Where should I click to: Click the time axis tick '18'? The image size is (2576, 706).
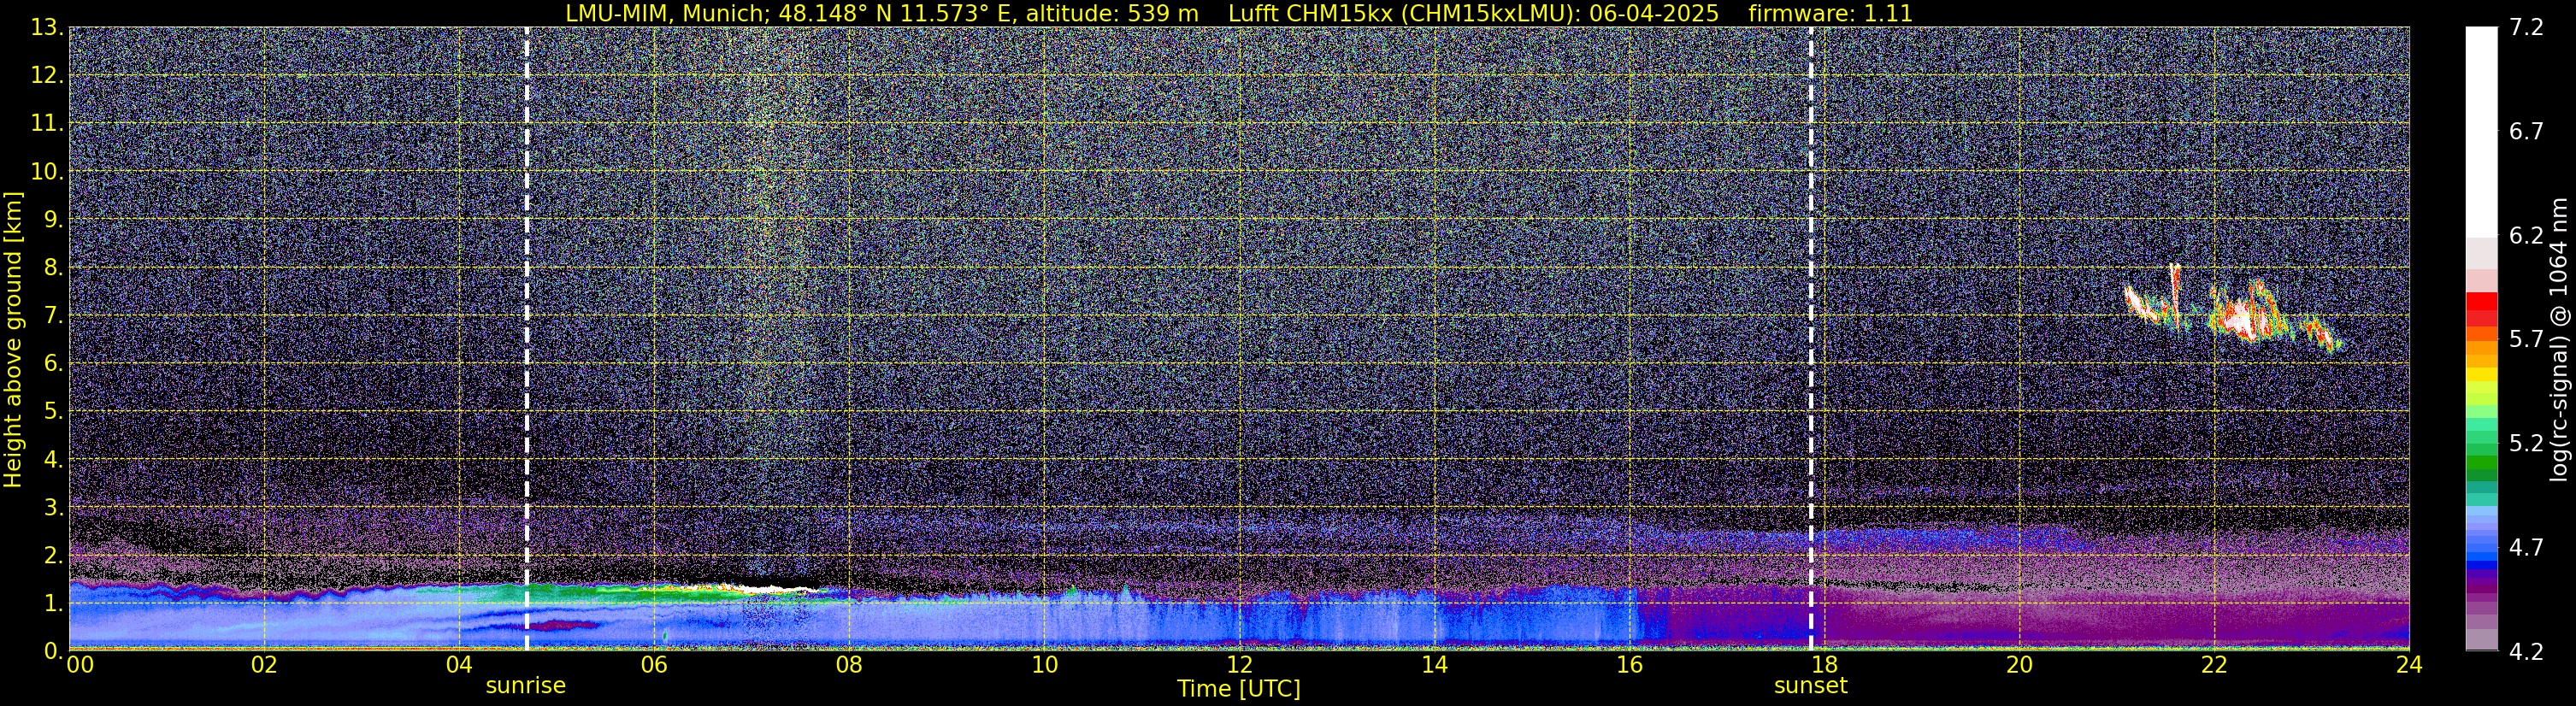tap(1824, 665)
